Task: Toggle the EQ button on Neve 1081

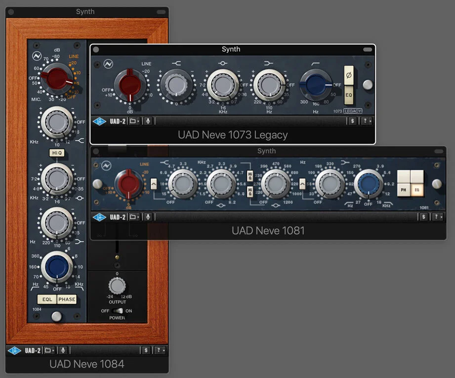Action: [x=417, y=190]
